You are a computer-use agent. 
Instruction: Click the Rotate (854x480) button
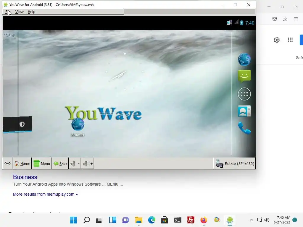pyautogui.click(x=235, y=163)
